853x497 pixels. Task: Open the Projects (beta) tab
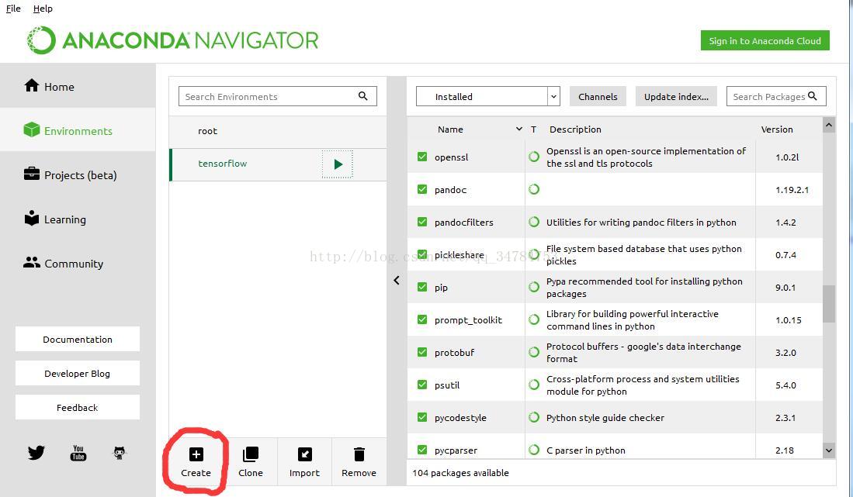[x=78, y=175]
